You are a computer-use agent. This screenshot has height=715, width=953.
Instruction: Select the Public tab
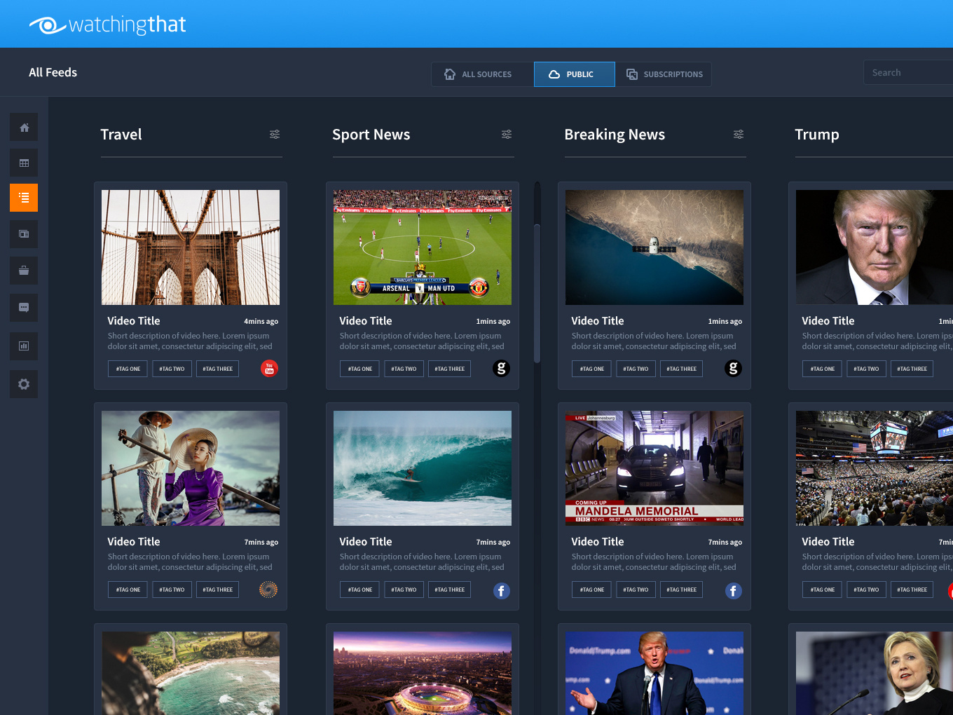[574, 74]
